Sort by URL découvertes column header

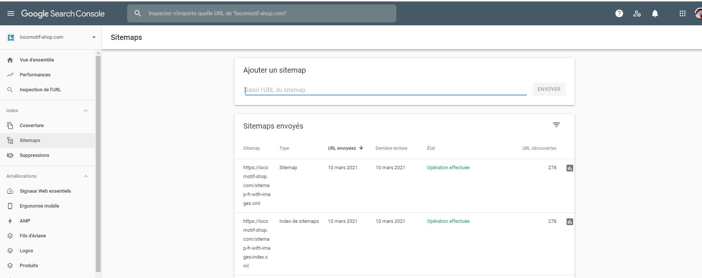[539, 148]
